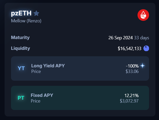Click the Mellow (Renzo) subtitle
Screen dimensions: 159x120
pyautogui.click(x=26, y=21)
